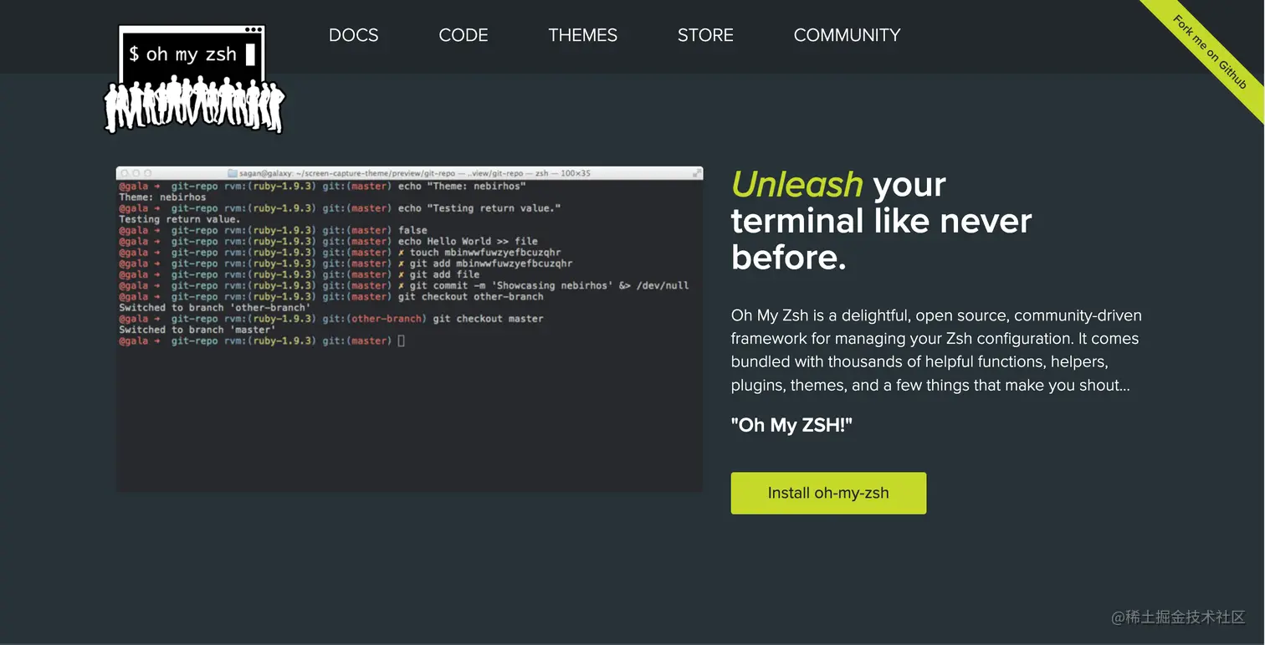Click the 'git commit -m' line in terminal image
This screenshot has width=1265, height=645.
tap(404, 285)
